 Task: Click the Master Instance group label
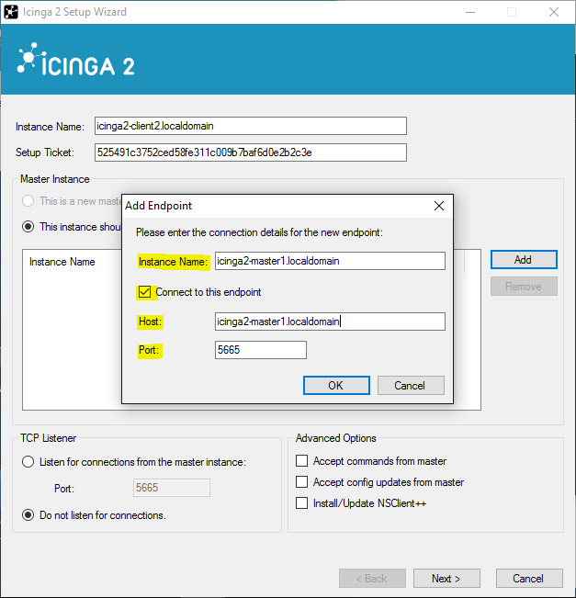(x=55, y=179)
